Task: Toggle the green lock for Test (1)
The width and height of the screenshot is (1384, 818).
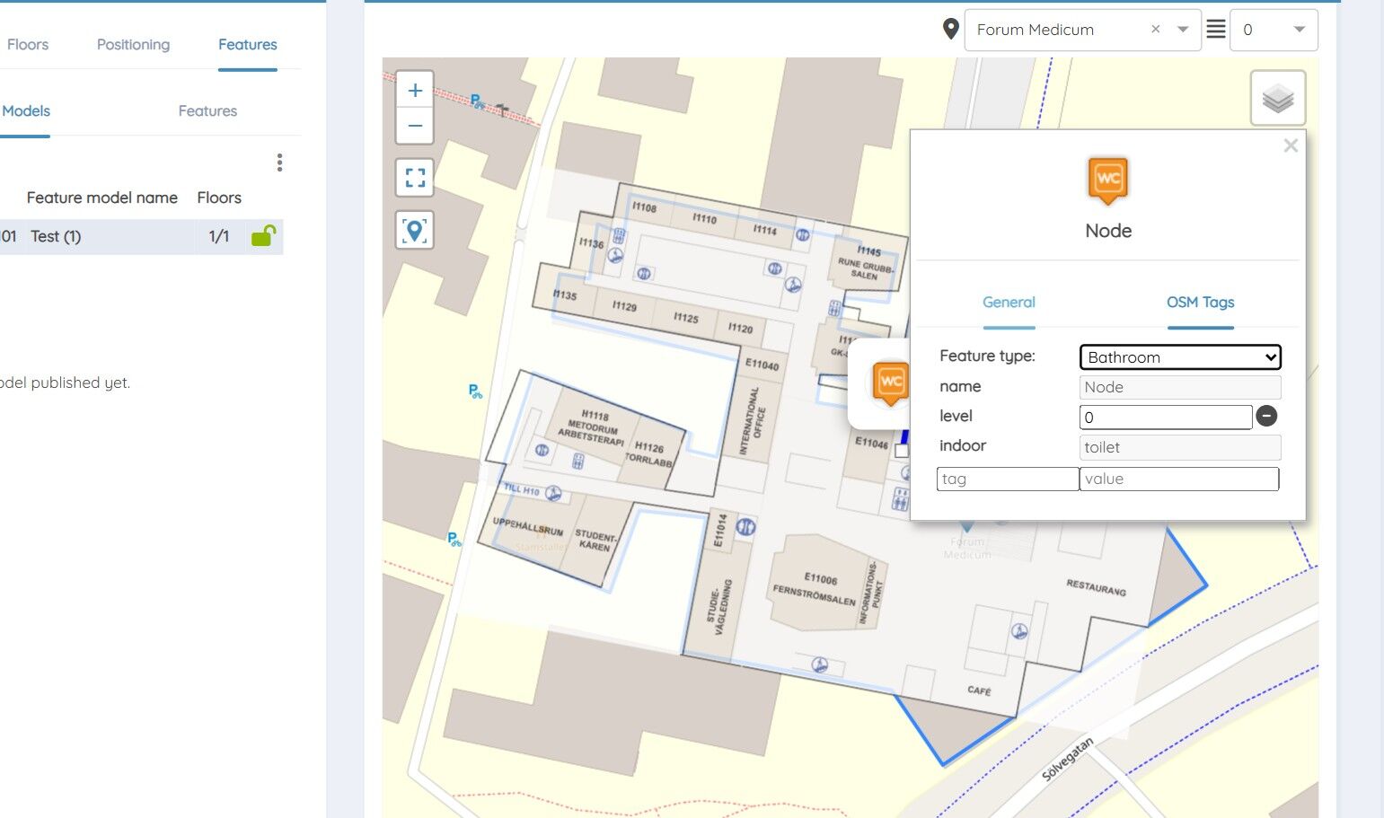Action: (x=263, y=235)
